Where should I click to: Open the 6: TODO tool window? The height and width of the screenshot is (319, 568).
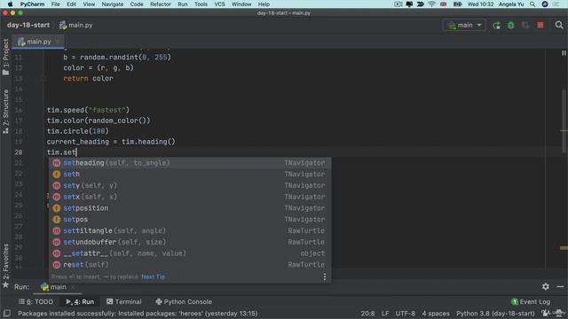[35, 301]
